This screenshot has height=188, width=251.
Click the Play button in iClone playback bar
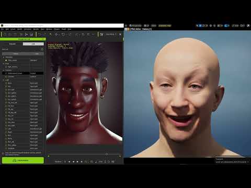pos(65,162)
